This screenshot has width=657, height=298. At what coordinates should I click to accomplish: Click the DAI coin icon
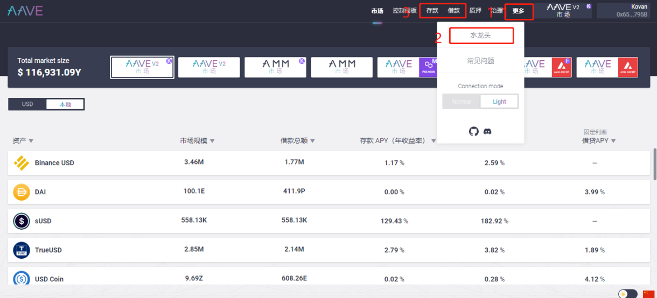[22, 192]
